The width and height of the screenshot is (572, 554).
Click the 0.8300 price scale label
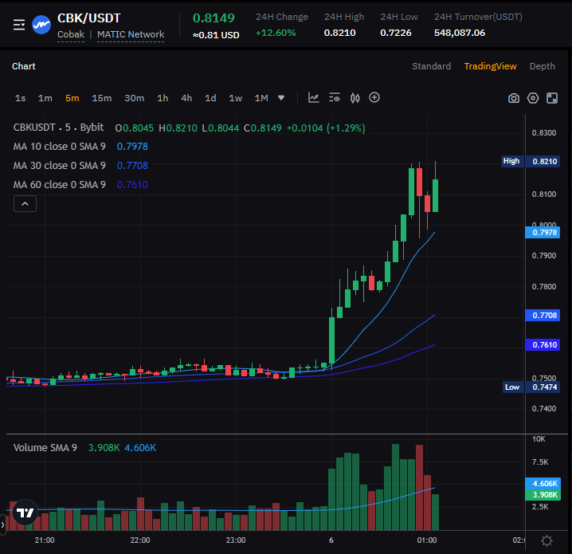click(x=544, y=133)
